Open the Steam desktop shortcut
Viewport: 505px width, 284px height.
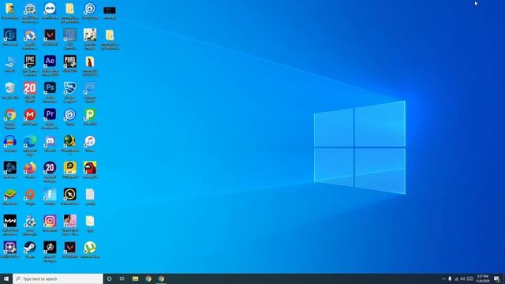tap(30, 248)
